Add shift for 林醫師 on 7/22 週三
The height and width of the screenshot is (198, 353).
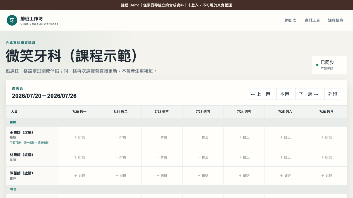point(162,157)
